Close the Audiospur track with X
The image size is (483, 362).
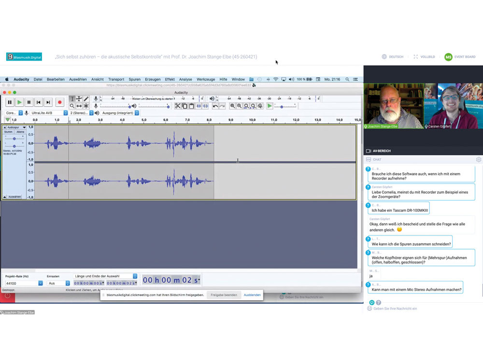5,127
